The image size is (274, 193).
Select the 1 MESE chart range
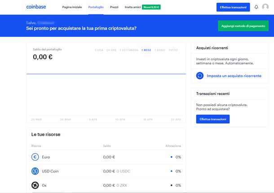click(x=146, y=50)
